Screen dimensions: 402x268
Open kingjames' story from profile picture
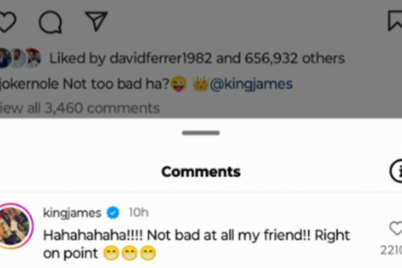pos(15,226)
